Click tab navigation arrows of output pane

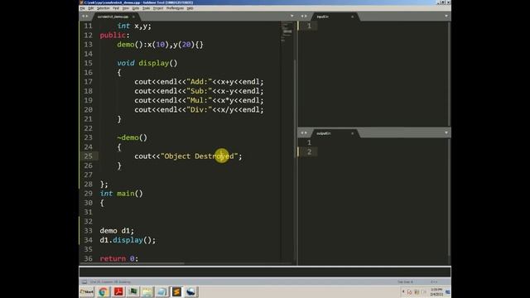(304, 132)
